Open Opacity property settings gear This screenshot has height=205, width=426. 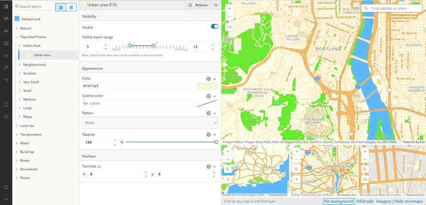209,135
